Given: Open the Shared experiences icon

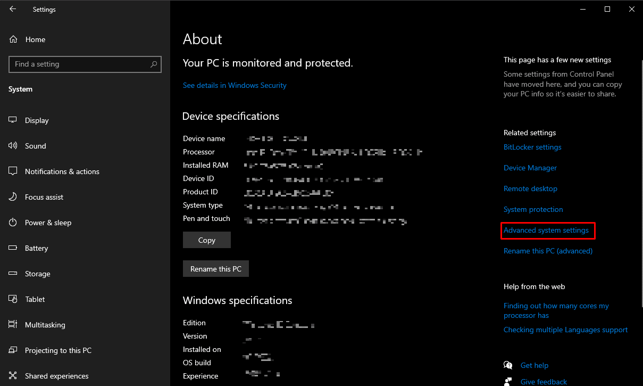Looking at the screenshot, I should tap(13, 376).
